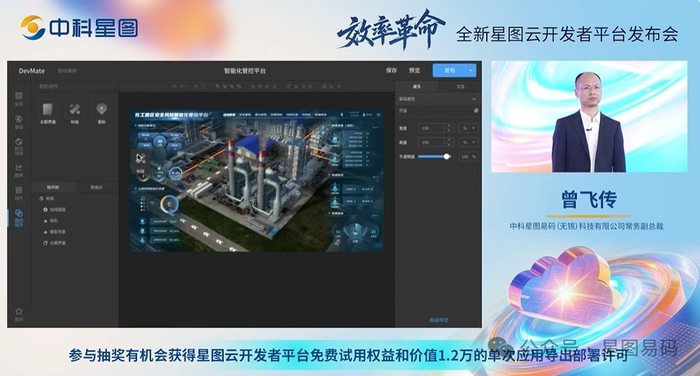Click the 保存 button

tap(391, 71)
